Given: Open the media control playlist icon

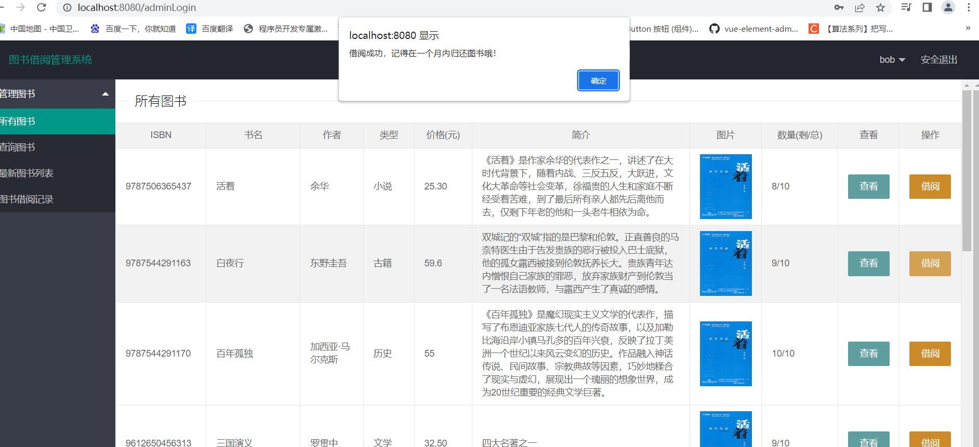Looking at the screenshot, I should (x=906, y=7).
